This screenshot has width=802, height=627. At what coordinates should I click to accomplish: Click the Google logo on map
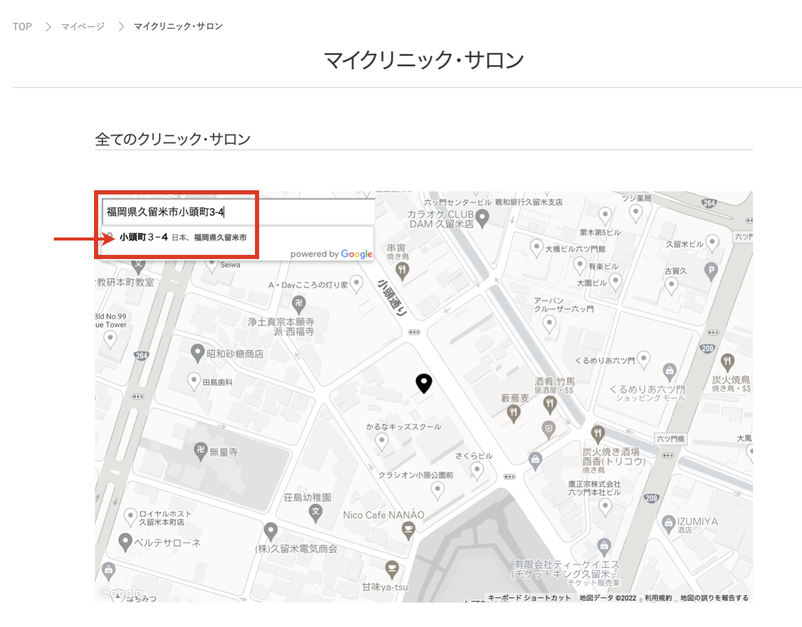point(120,592)
